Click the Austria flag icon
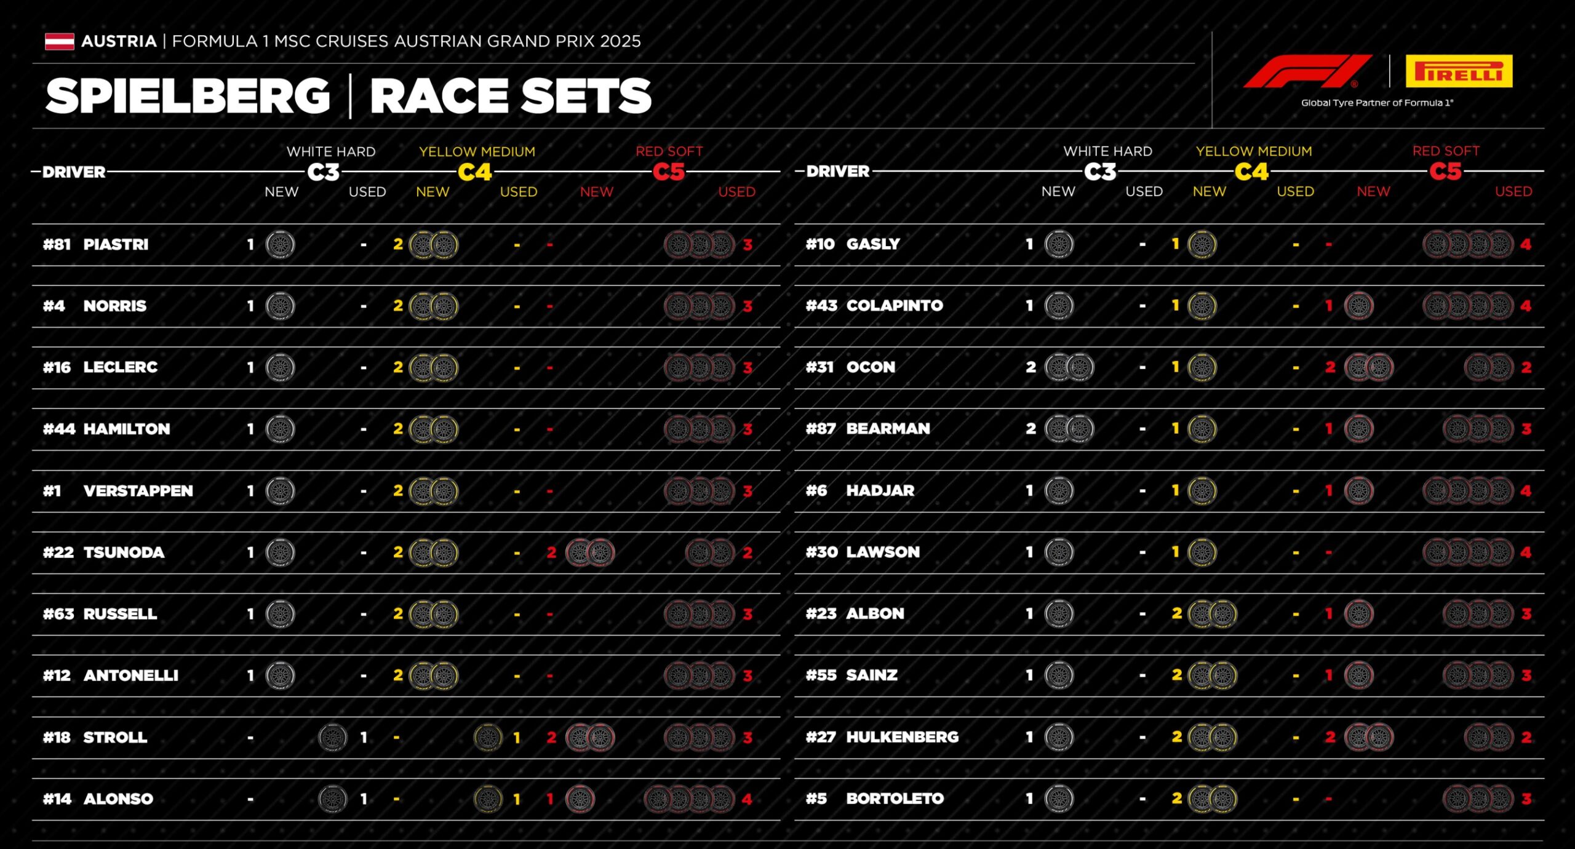Viewport: 1575px width, 849px height. 59,41
